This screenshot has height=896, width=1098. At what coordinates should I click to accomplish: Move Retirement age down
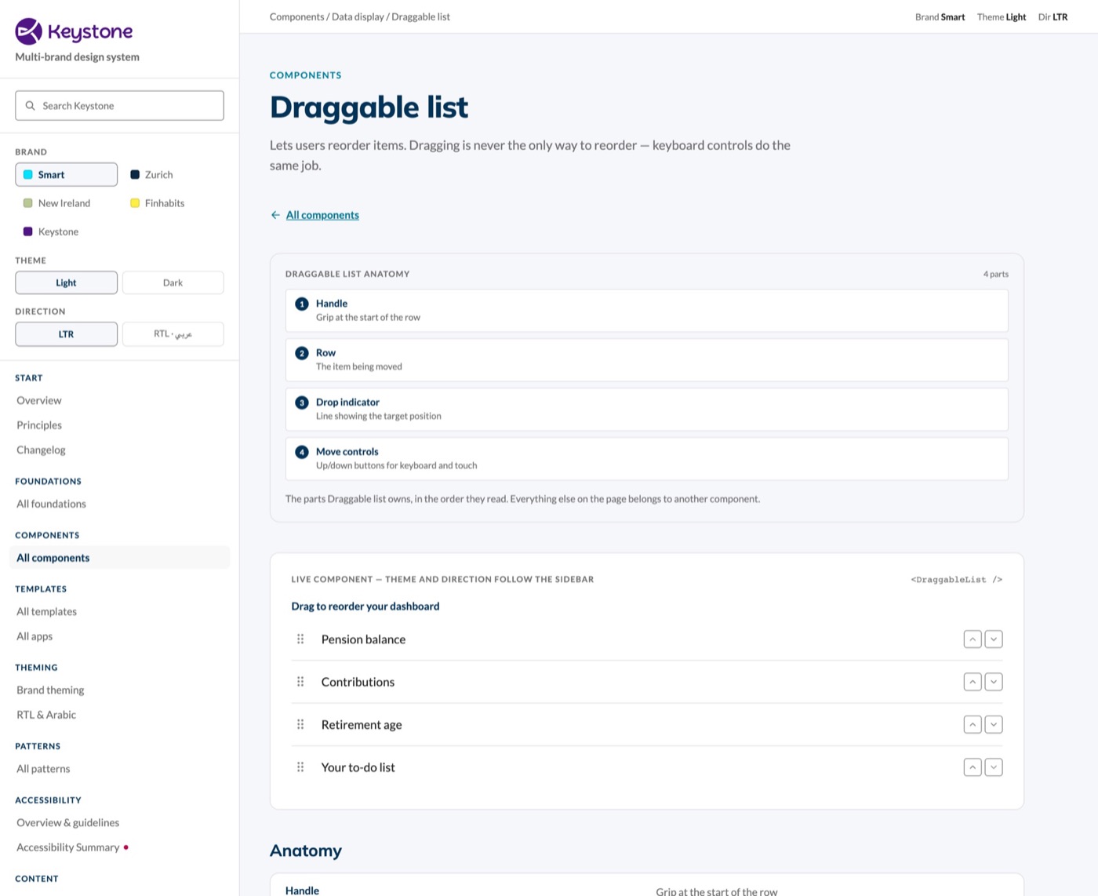click(x=994, y=724)
